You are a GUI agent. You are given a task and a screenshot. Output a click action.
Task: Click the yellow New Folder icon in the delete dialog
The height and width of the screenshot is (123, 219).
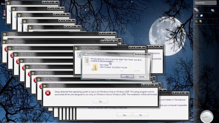[95, 67]
